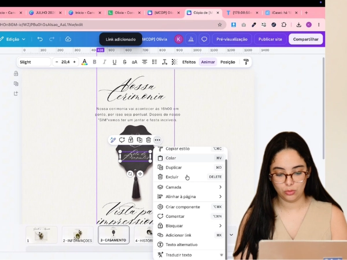
Task: Select the 2 - INFORMAÇÕES page thumbnail
Action: coord(77,235)
